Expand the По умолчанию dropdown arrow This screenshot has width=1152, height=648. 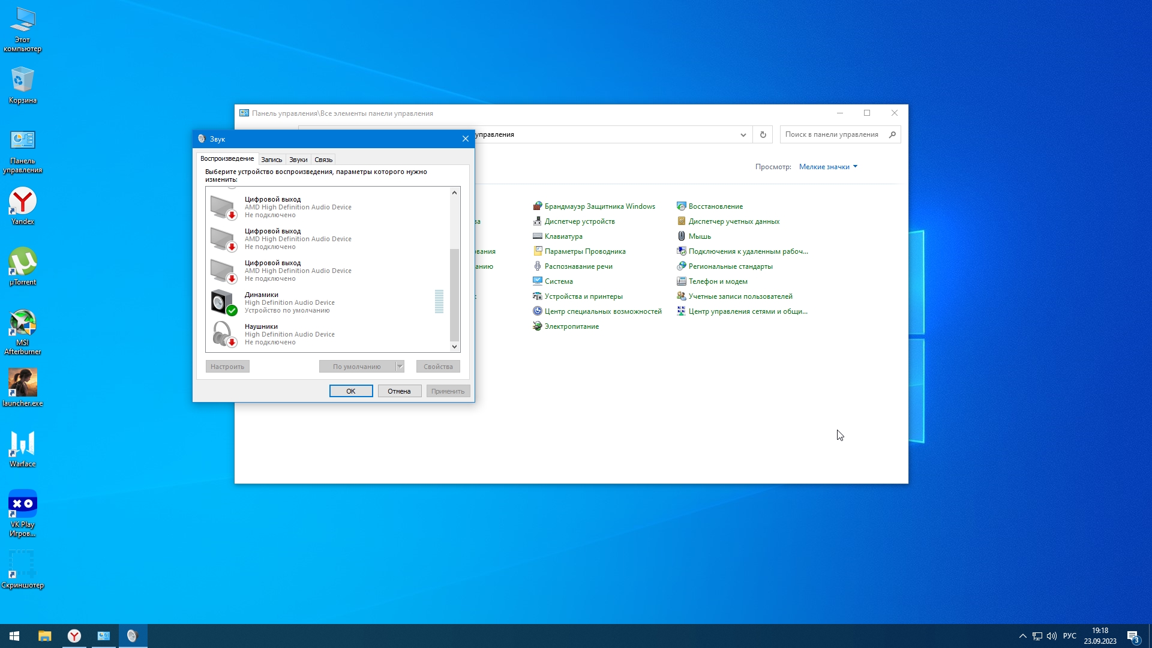[x=400, y=367]
